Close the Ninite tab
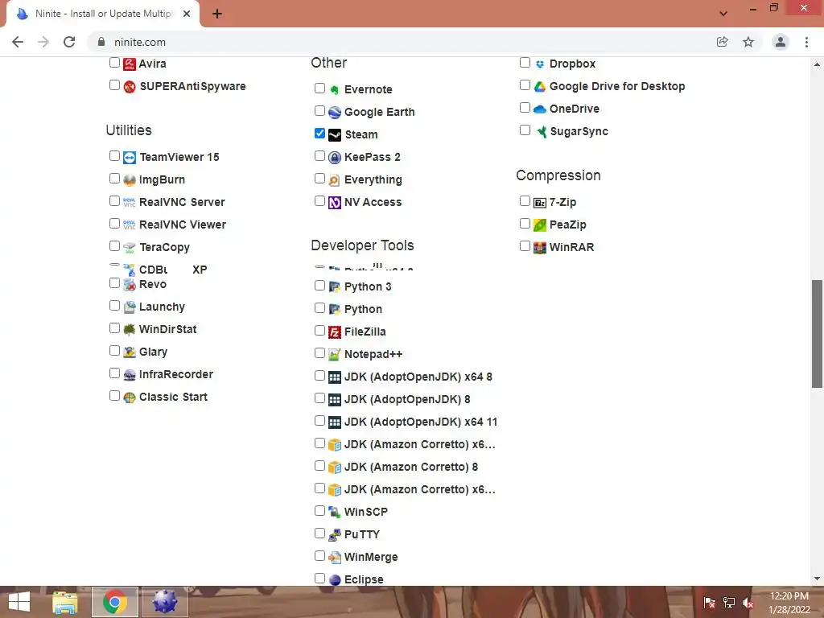 click(x=187, y=14)
